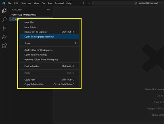Select Reveal in File Explorer
Image resolution: width=164 pixels, height=124 pixels.
click(x=49, y=32)
